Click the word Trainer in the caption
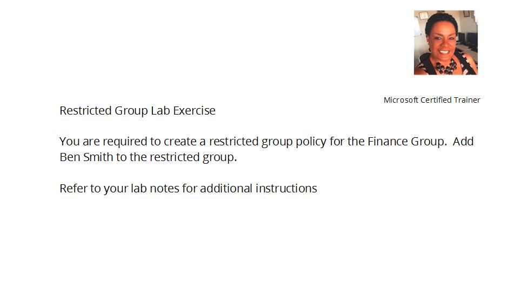This screenshot has width=508, height=294. coord(467,100)
